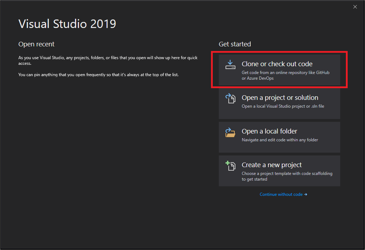Image resolution: width=365 pixels, height=250 pixels.
Task: Click the folder icon on Open a local folder
Action: (230, 133)
